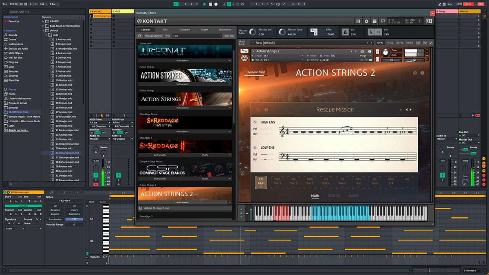This screenshot has width=489, height=275.
Task: Click the Manage Libraries button
Action: [153, 36]
